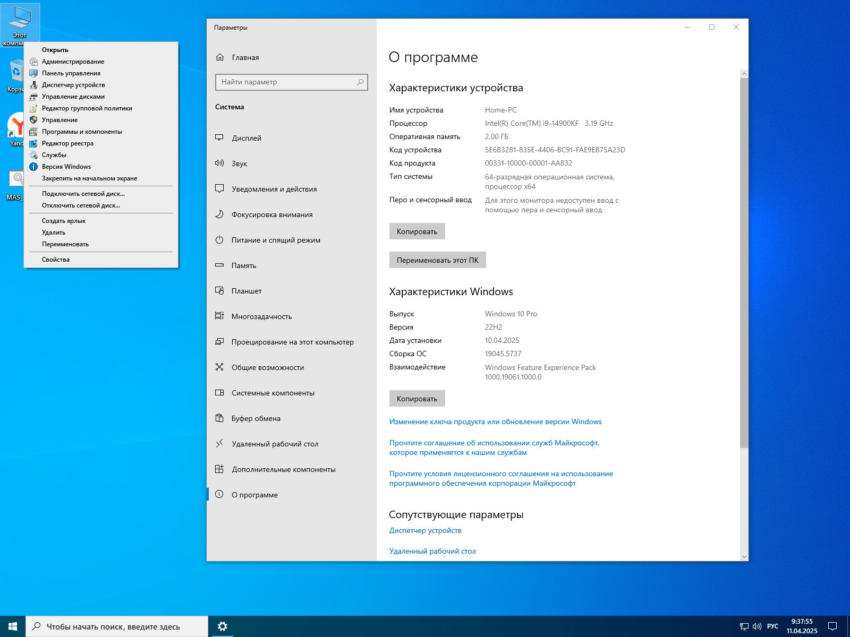The height and width of the screenshot is (637, 850).
Task: Click the Уведомления и действия icon
Action: coord(219,188)
